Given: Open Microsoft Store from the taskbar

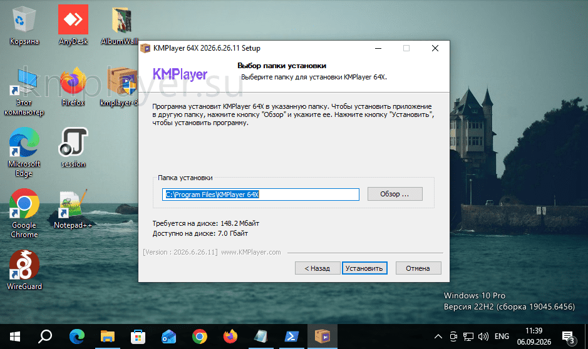Looking at the screenshot, I should point(138,336).
